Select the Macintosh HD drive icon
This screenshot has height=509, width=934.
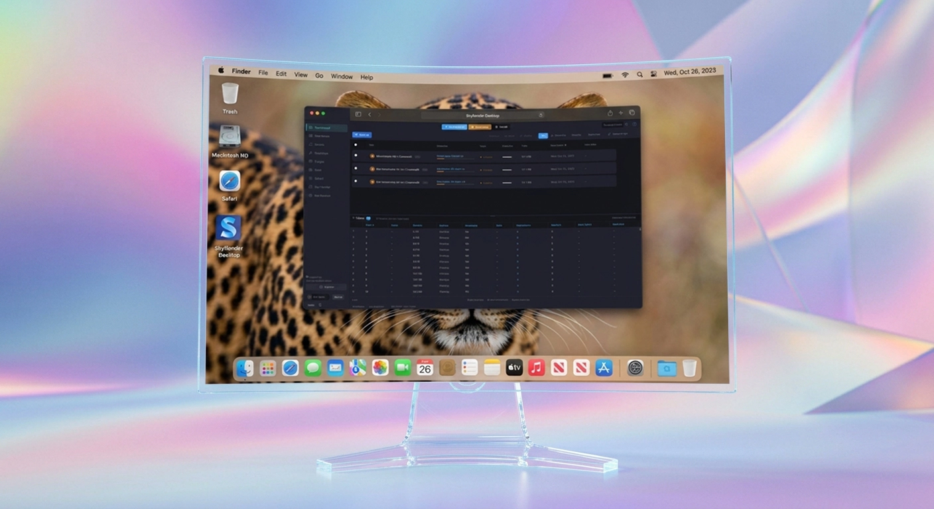230,137
